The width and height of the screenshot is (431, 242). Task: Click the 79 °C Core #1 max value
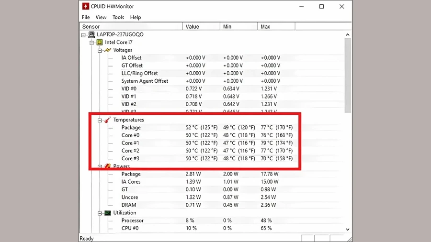point(276,143)
